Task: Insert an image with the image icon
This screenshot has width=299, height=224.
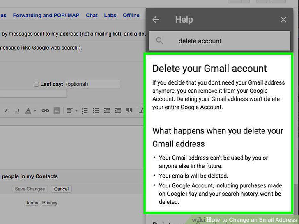Action: click(57, 110)
